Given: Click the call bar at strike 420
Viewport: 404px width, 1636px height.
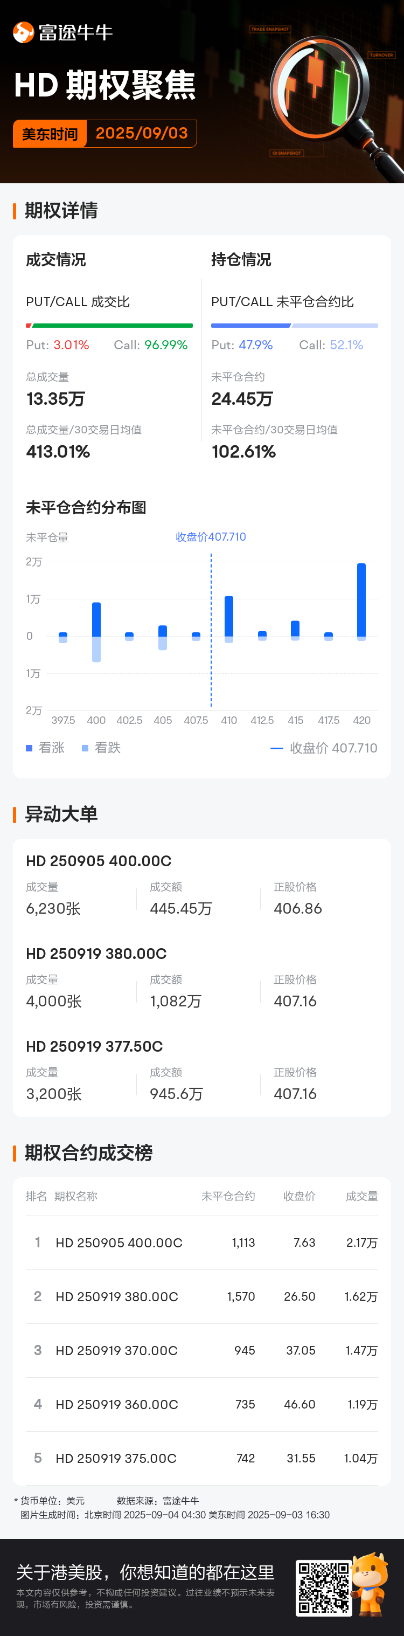Looking at the screenshot, I should click(361, 599).
